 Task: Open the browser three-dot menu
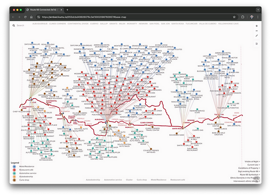click(x=258, y=17)
